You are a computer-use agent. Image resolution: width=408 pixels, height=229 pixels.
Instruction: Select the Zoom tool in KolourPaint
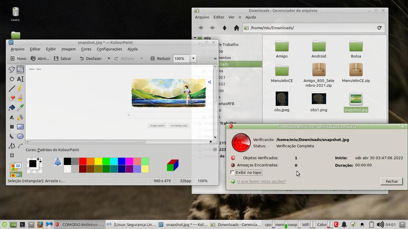tap(12, 155)
